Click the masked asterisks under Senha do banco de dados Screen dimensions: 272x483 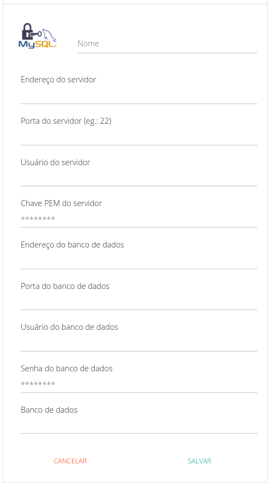coord(38,384)
